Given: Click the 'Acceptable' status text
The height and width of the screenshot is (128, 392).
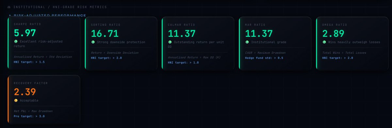Looking at the screenshot, I should pos(29,100).
